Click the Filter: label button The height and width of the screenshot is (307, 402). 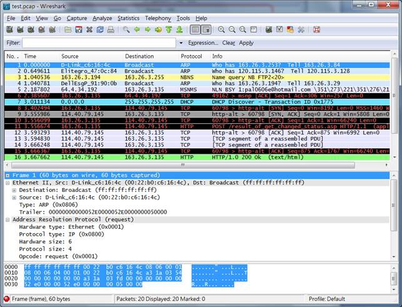click(13, 43)
